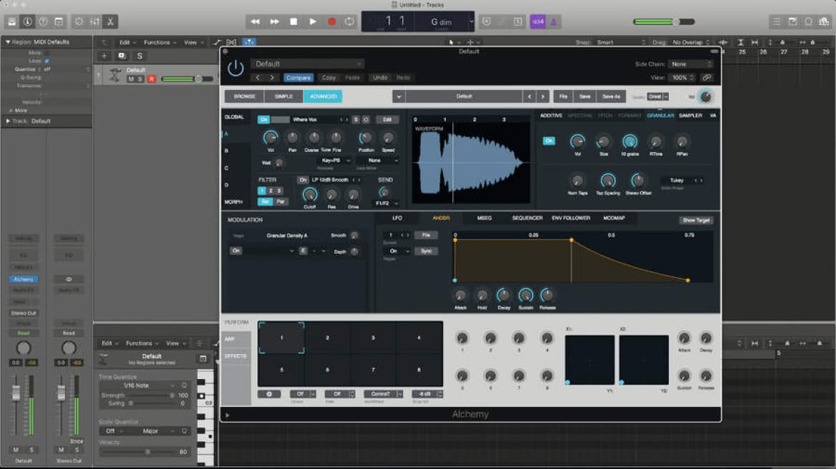The width and height of the screenshot is (836, 469).
Task: Click the Rewind transport button
Action: click(255, 22)
